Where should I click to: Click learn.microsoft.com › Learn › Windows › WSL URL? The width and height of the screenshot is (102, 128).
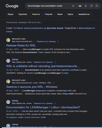(31, 83)
